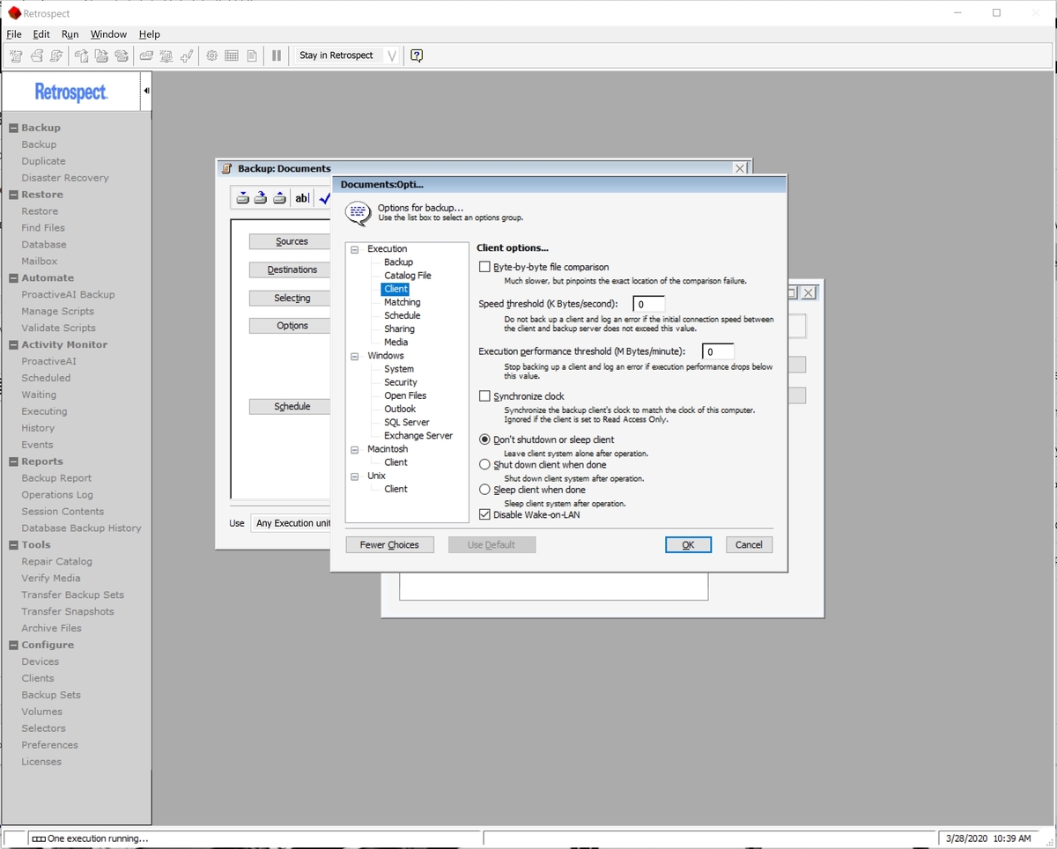Collapse the sidebar using the arrow handle
Image resolution: width=1057 pixels, height=849 pixels.
[x=146, y=91]
